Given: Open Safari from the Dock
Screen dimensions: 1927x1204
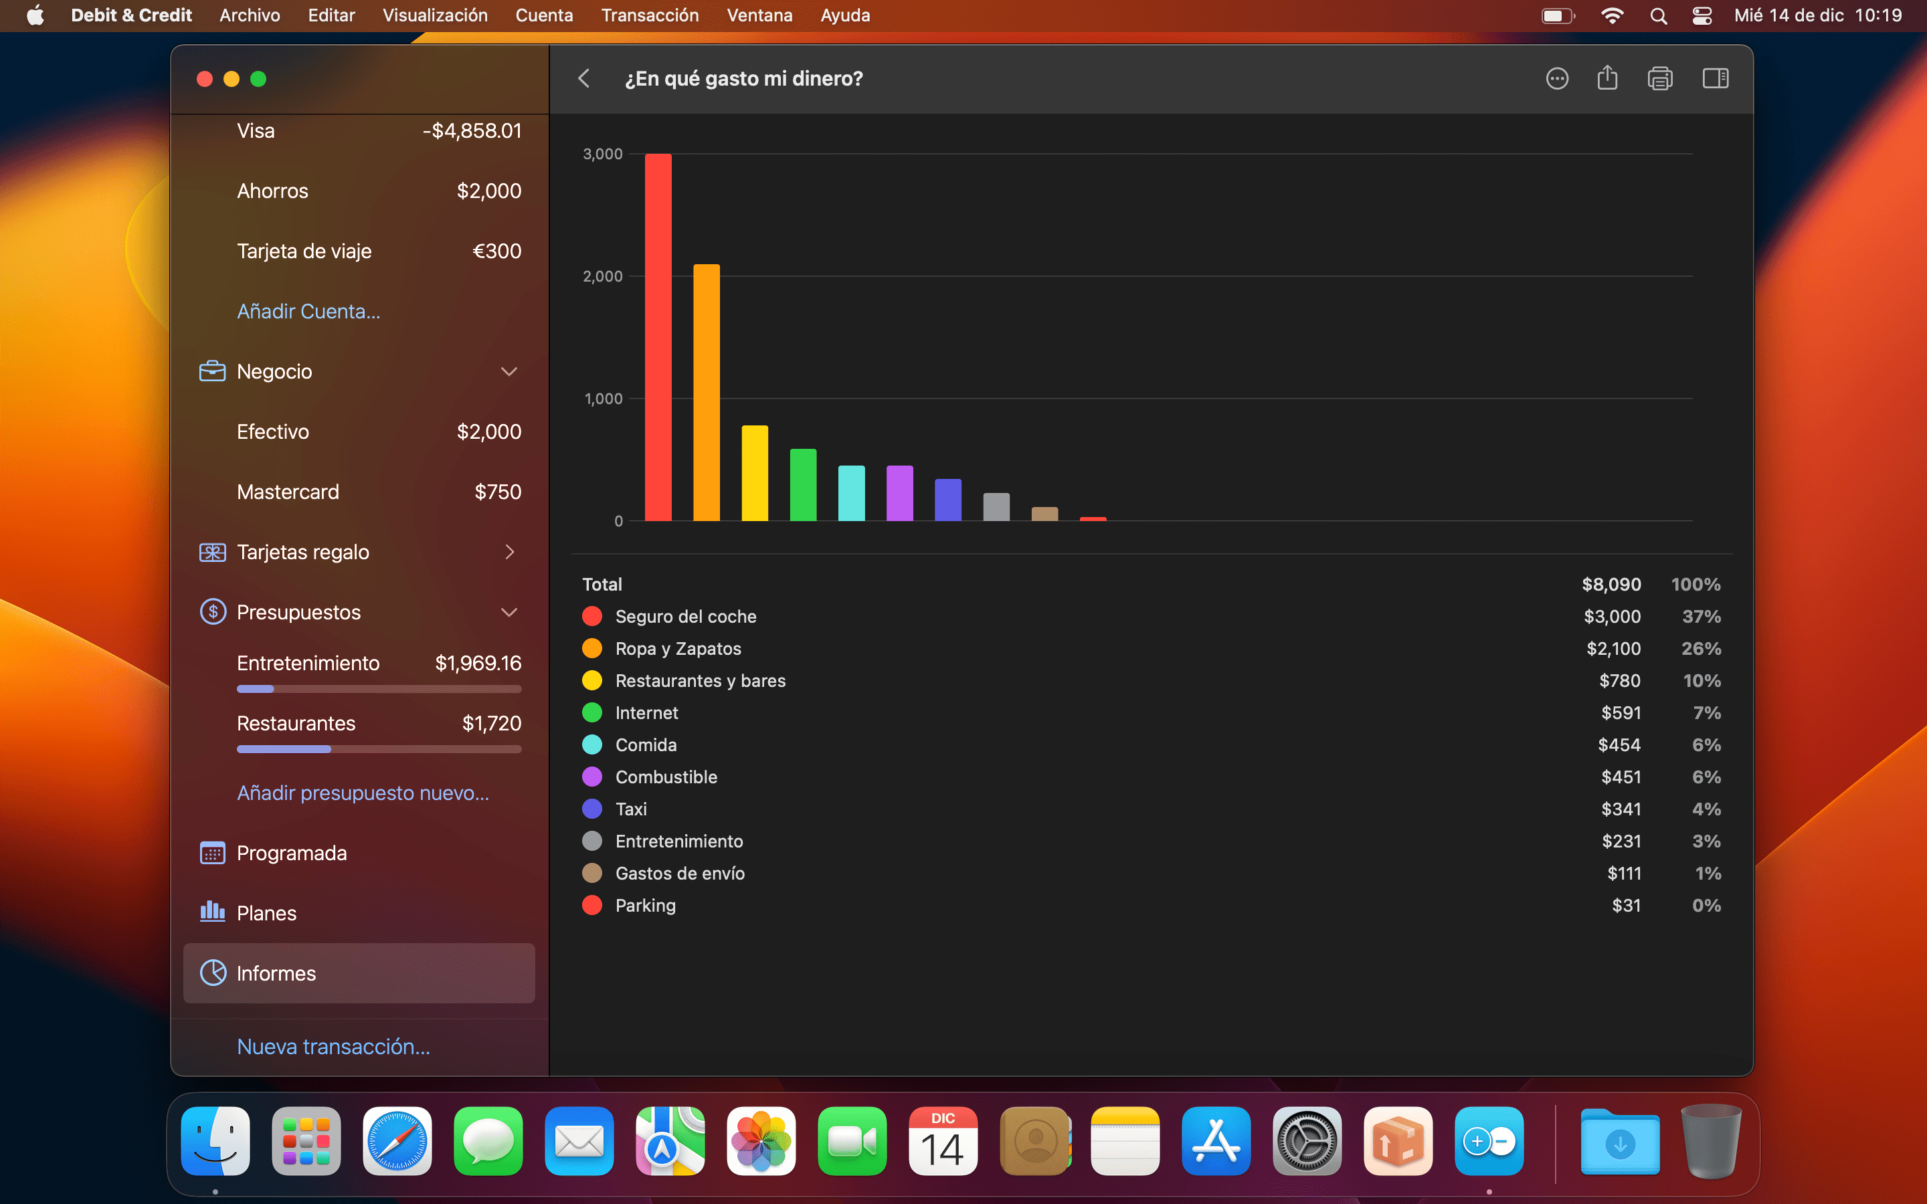Looking at the screenshot, I should coord(397,1141).
